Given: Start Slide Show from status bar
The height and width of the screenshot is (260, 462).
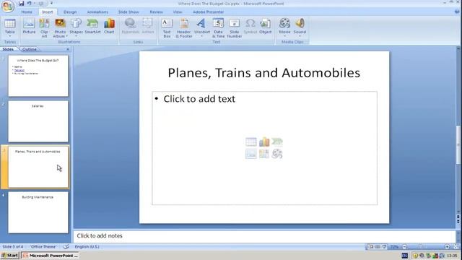Looking at the screenshot, I should (x=384, y=247).
